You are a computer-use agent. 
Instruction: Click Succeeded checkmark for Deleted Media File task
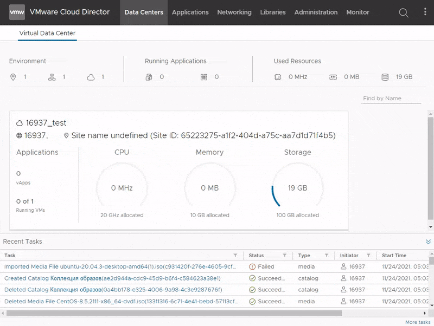coord(252,302)
